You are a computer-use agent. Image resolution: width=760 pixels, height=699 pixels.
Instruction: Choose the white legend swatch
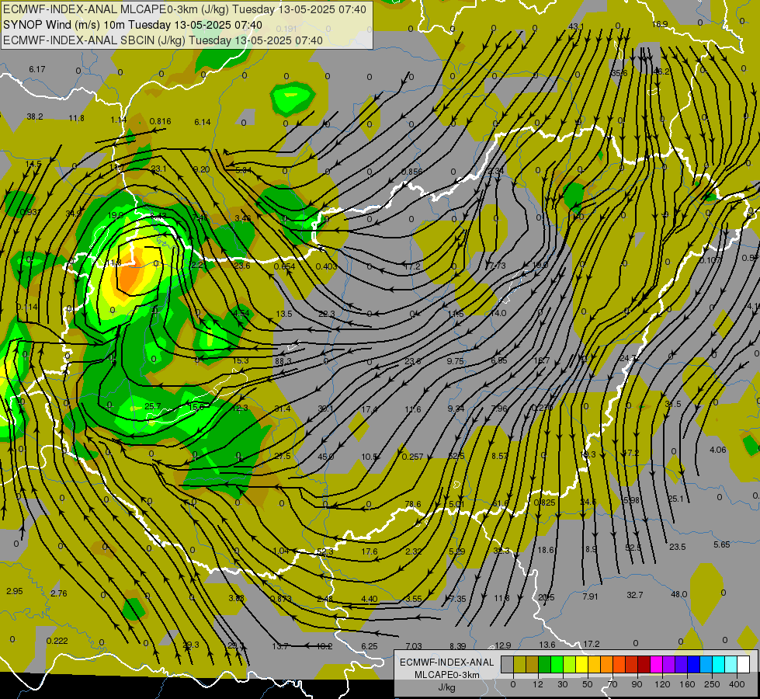pyautogui.click(x=744, y=665)
